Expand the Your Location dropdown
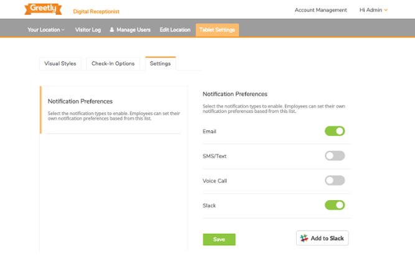Screen dimensions: 415x265 (x=46, y=30)
